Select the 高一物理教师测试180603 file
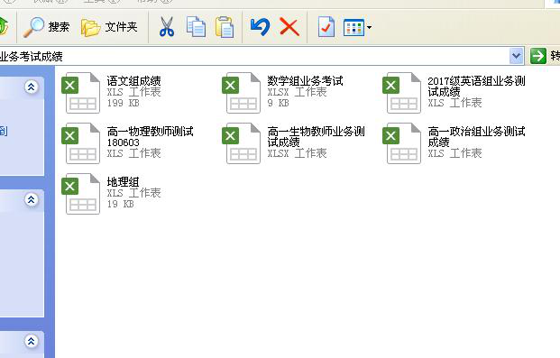Image resolution: width=560 pixels, height=358 pixels. 127,143
